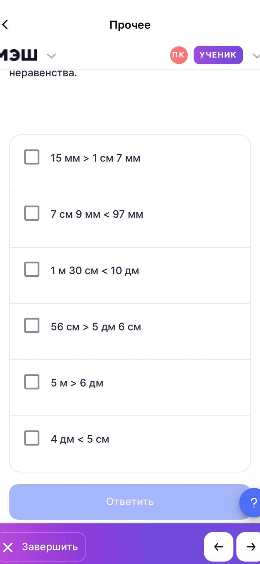
Task: Click the Завершить button
Action: pos(42,547)
